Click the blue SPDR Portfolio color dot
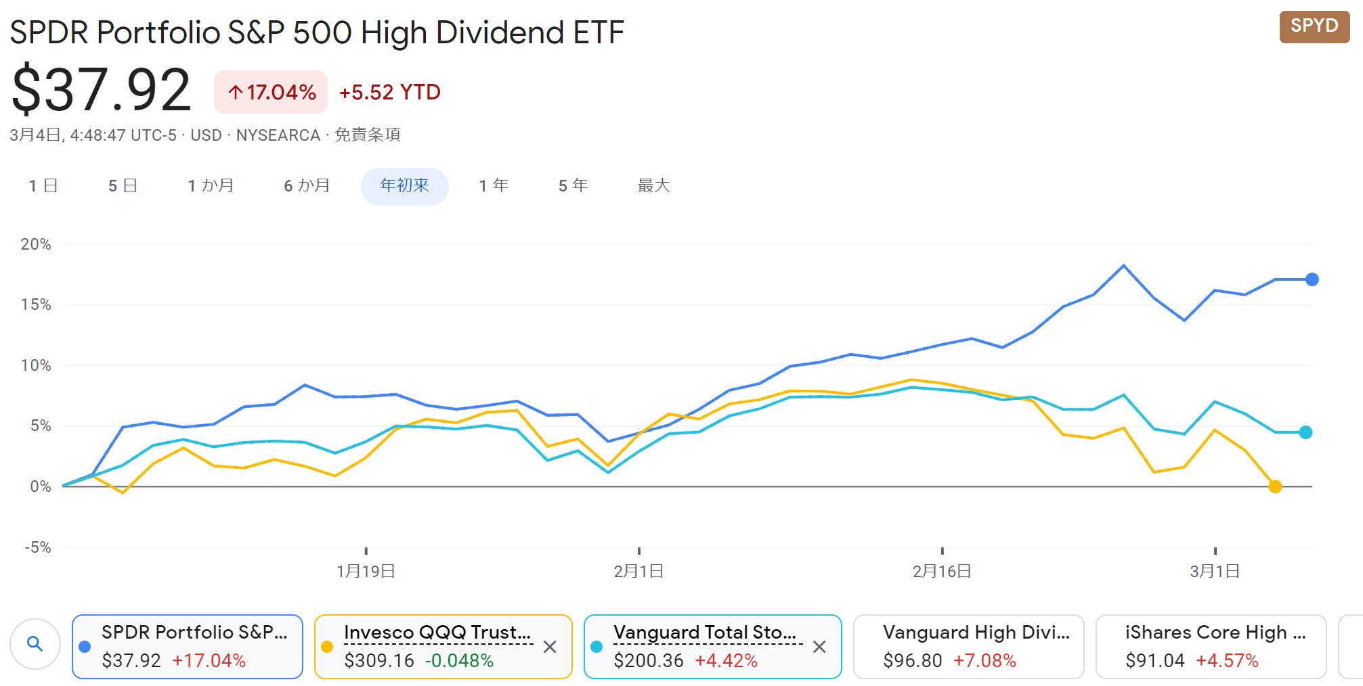Image resolution: width=1363 pixels, height=686 pixels. point(85,647)
